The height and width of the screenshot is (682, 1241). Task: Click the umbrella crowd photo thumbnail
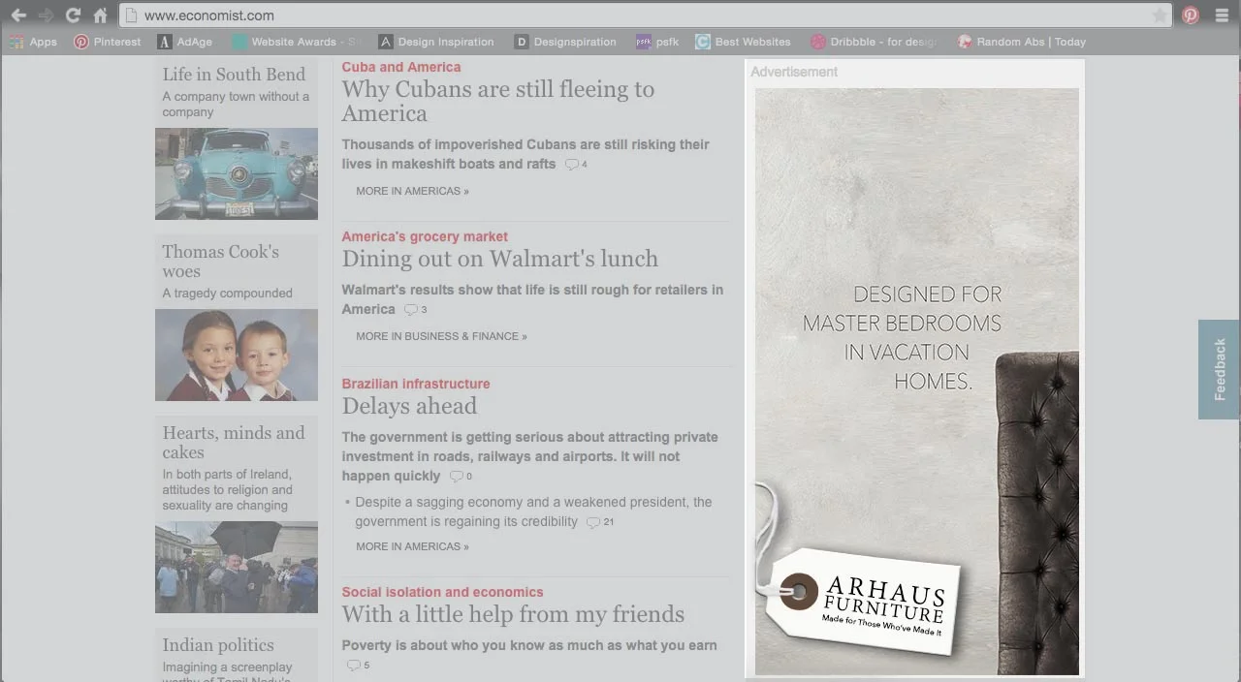coord(237,568)
